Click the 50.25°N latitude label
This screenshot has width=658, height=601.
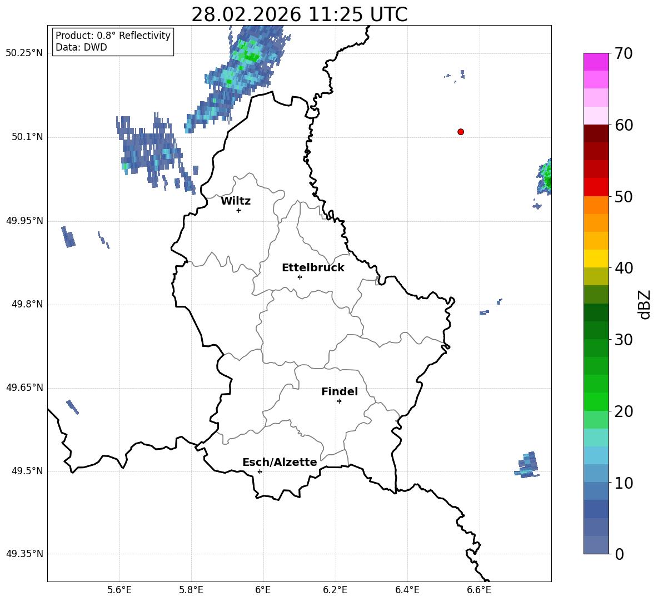click(x=24, y=53)
